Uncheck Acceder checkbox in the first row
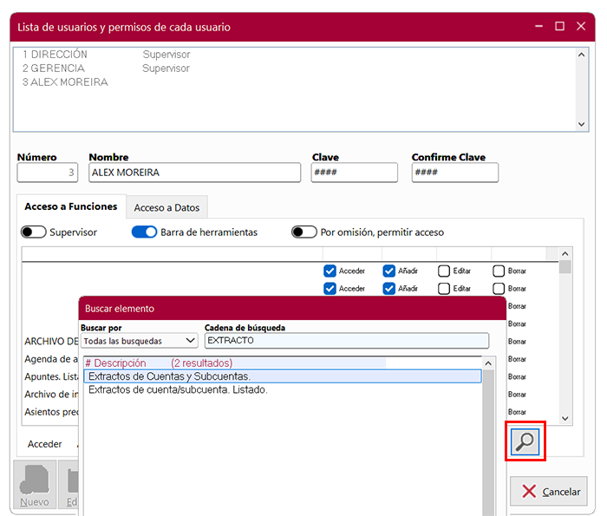The height and width of the screenshot is (516, 607). [330, 271]
